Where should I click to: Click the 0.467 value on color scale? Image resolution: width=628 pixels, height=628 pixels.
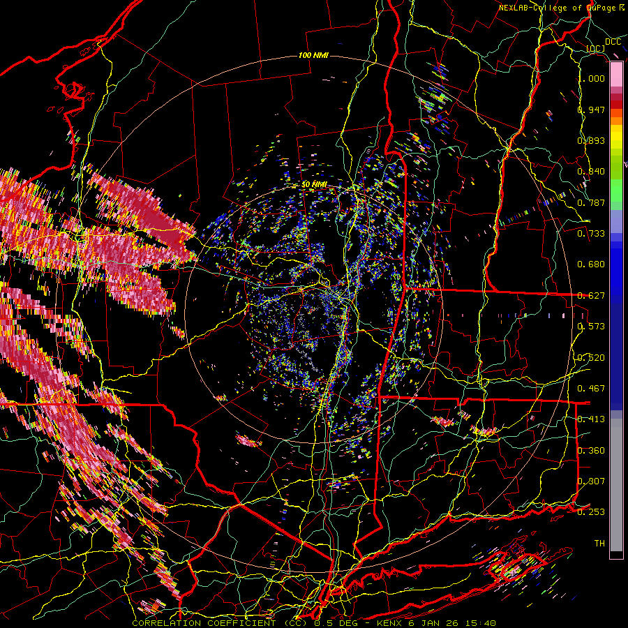(591, 389)
